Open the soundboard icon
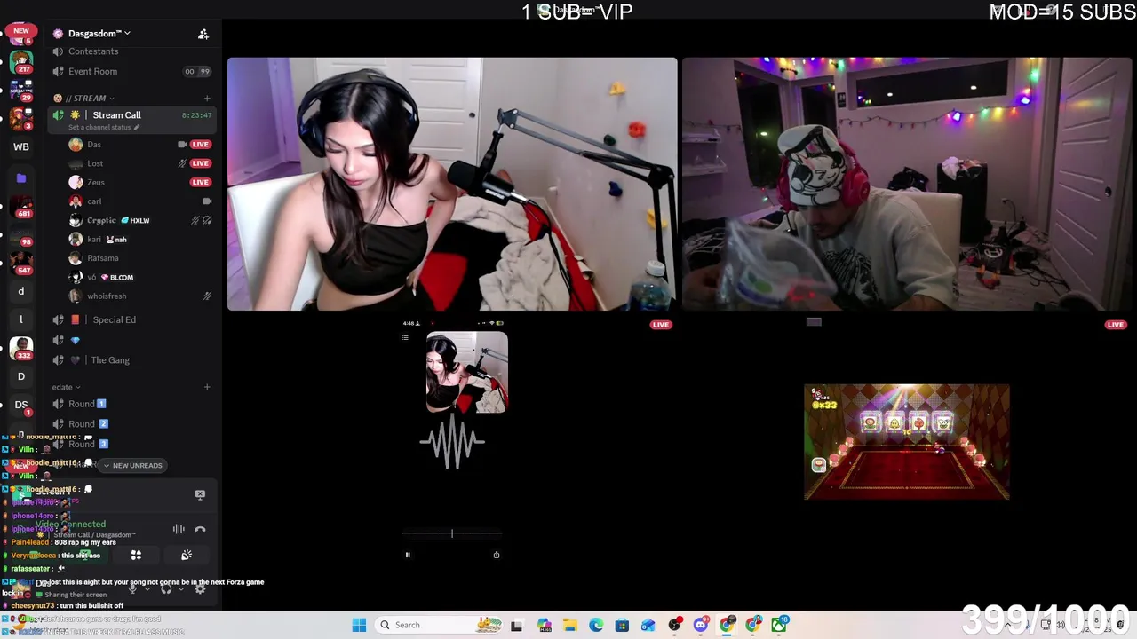 pos(187,556)
